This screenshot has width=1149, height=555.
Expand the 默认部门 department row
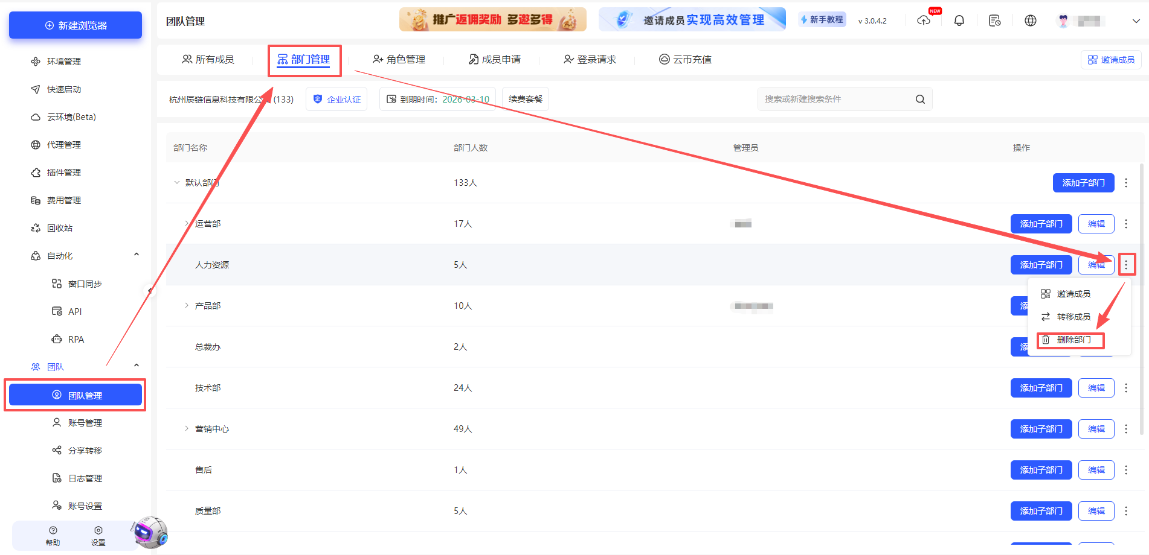pos(177,182)
